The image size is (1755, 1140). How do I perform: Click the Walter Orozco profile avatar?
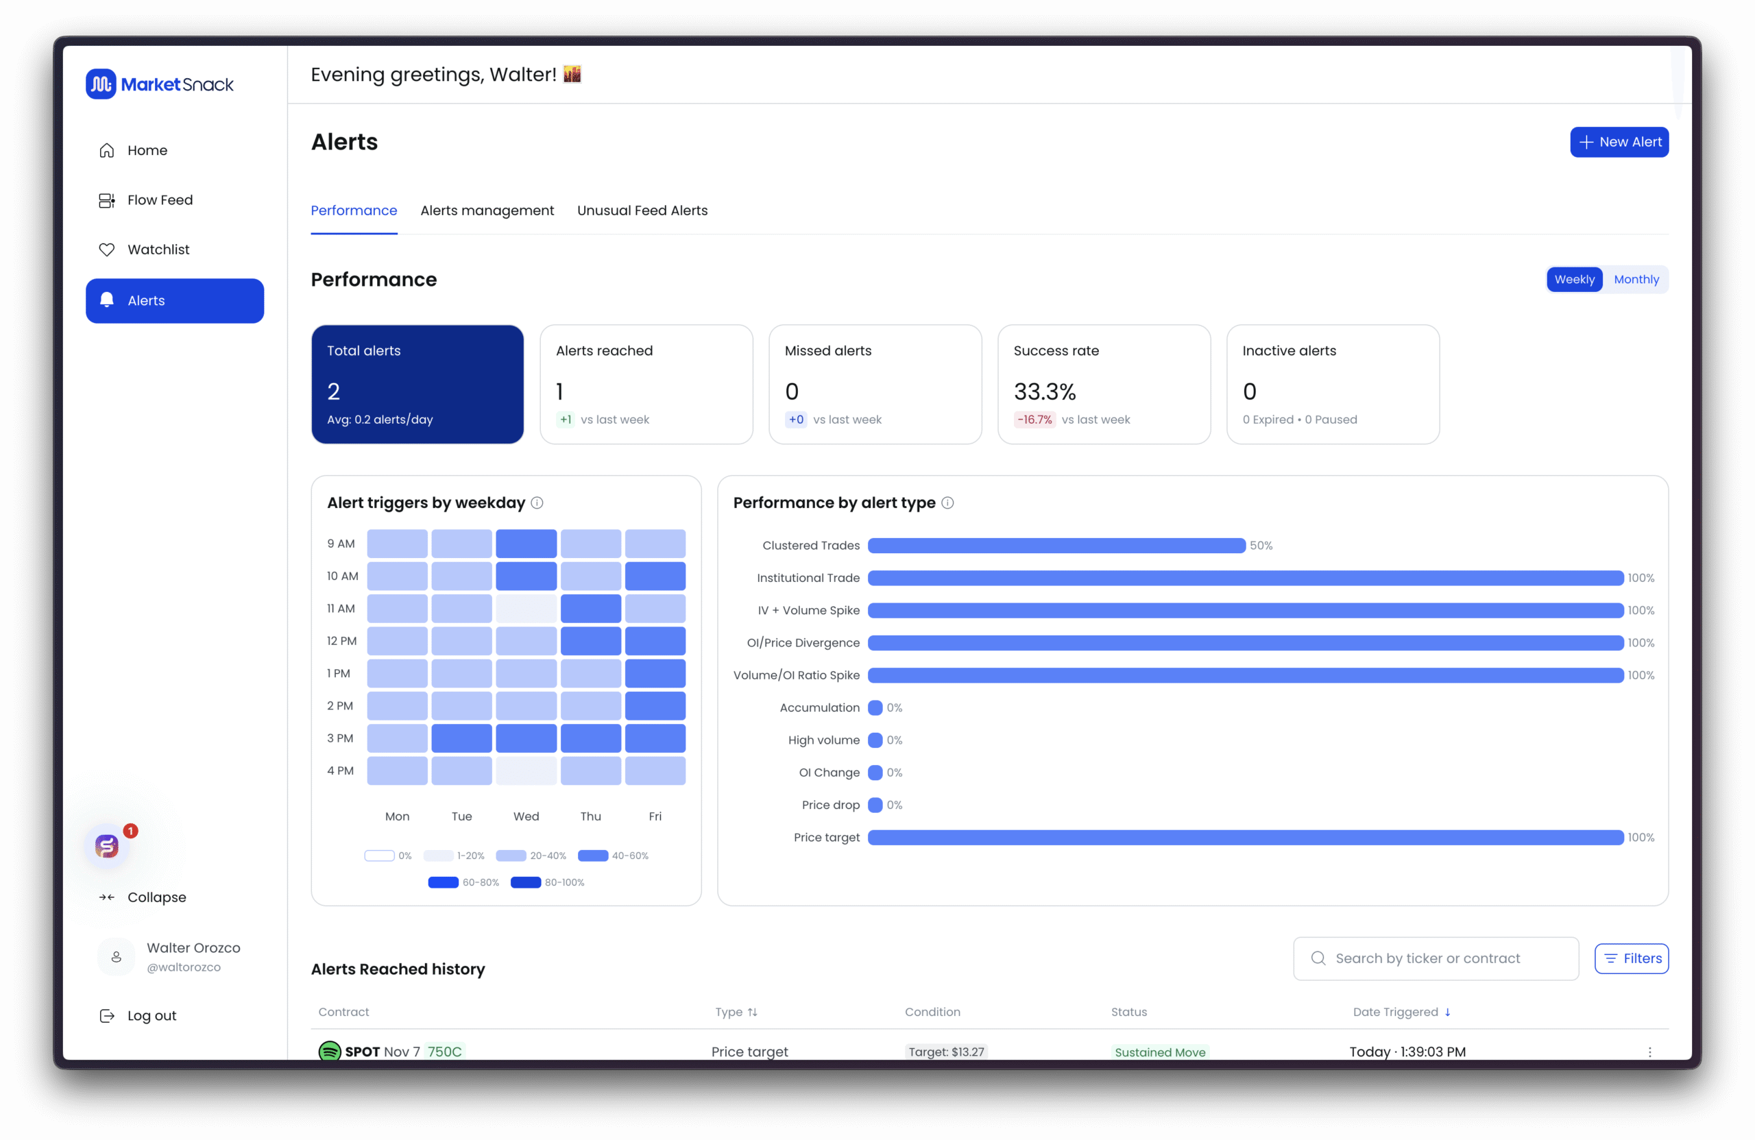(x=117, y=956)
